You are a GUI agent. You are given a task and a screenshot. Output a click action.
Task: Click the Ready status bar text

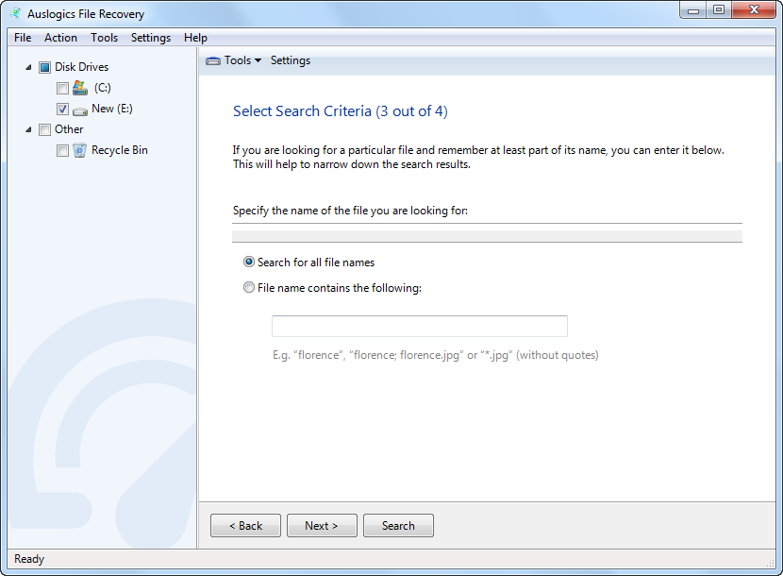[x=29, y=559]
